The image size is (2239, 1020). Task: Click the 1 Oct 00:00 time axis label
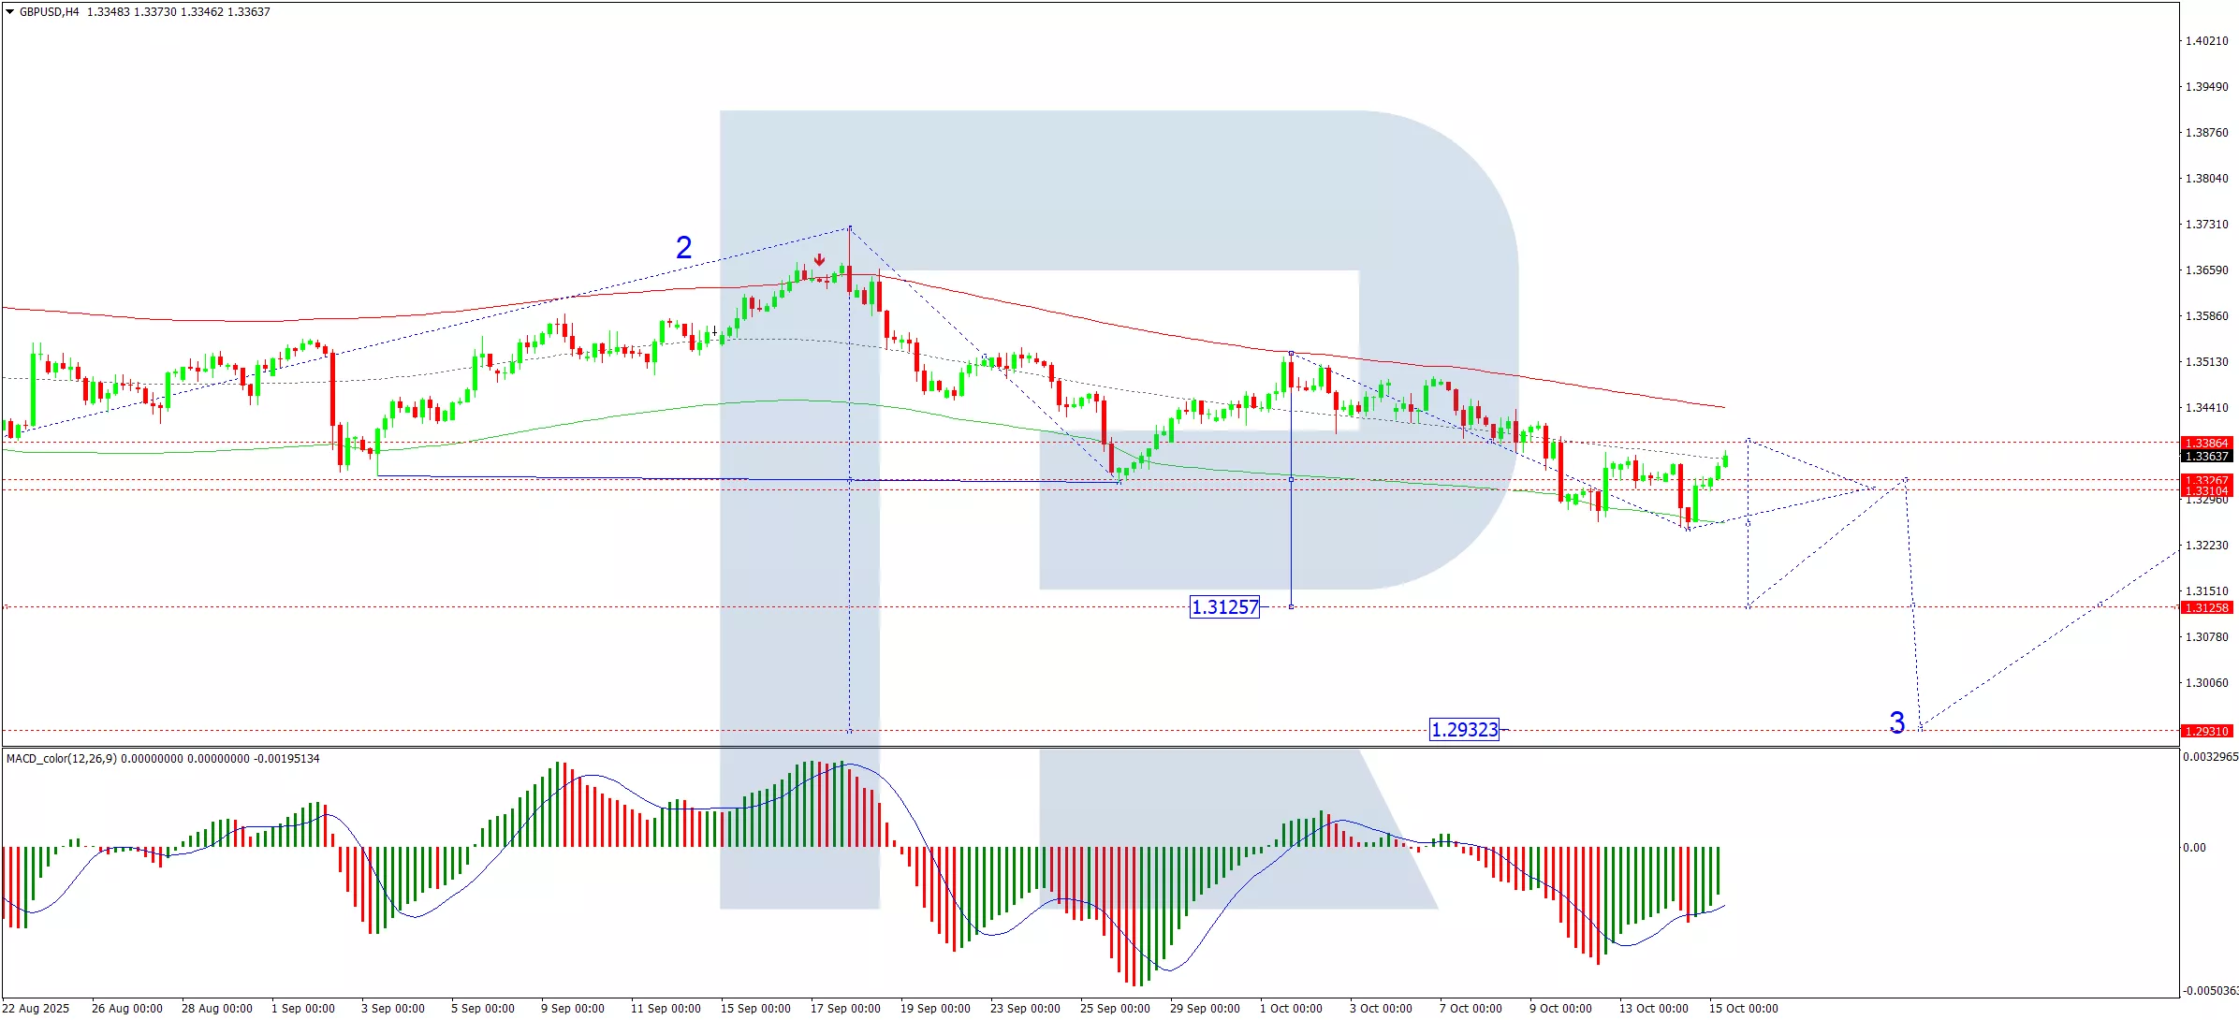click(x=1291, y=1008)
